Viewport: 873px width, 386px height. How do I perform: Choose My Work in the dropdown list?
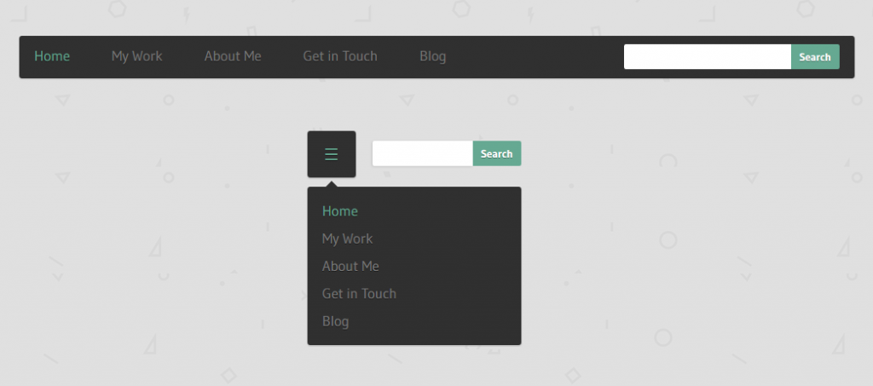click(x=347, y=239)
